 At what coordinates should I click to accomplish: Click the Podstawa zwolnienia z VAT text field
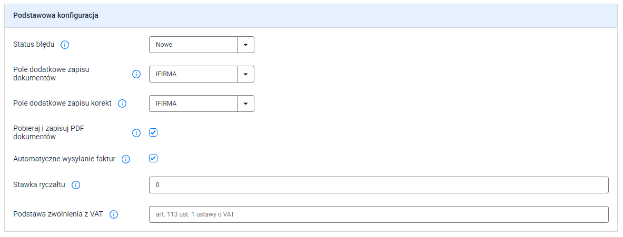tap(379, 214)
